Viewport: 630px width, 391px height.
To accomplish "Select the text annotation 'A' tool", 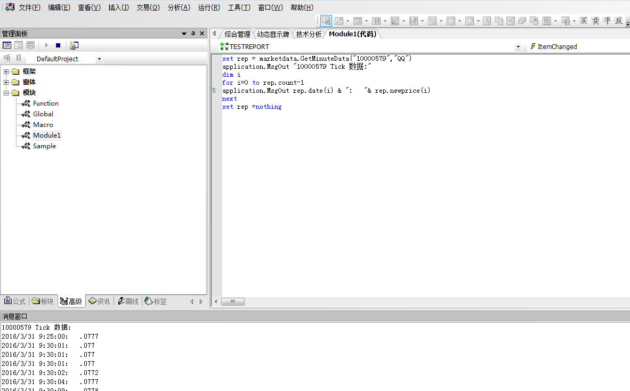I will click(x=487, y=21).
